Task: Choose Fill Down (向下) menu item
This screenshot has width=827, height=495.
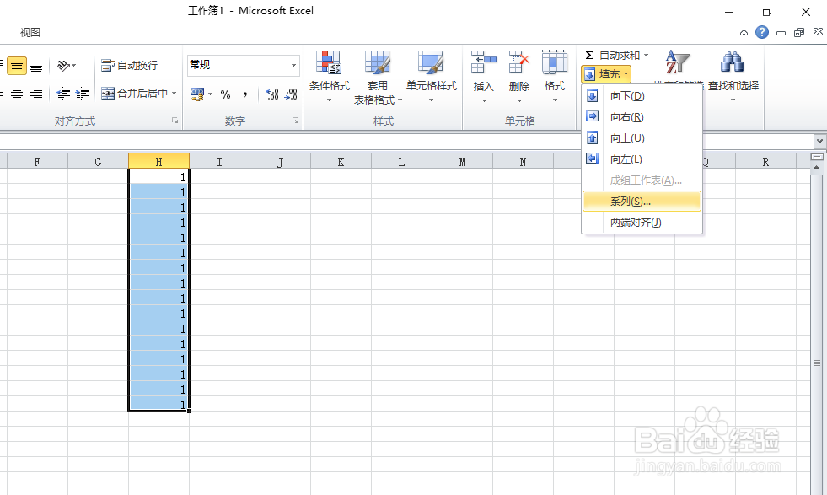Action: (642, 96)
